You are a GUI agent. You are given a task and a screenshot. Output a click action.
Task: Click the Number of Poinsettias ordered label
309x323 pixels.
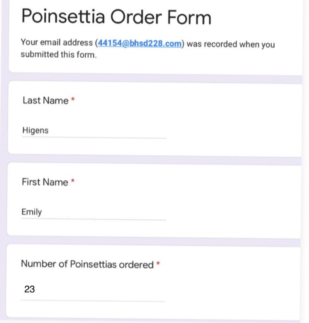tap(87, 264)
